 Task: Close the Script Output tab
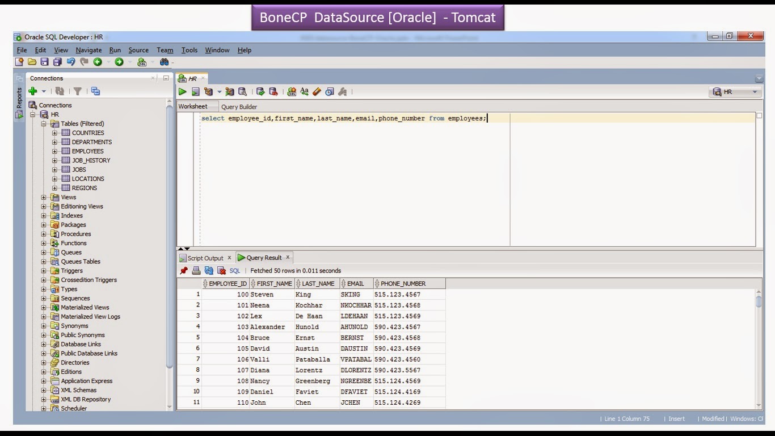pos(229,258)
